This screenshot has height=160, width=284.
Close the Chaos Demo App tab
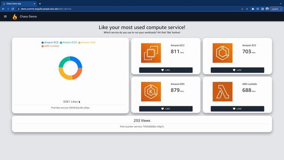[x=34, y=4]
